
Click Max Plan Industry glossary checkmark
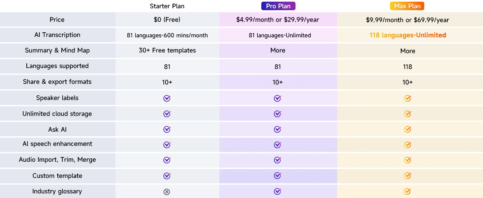coord(407,191)
